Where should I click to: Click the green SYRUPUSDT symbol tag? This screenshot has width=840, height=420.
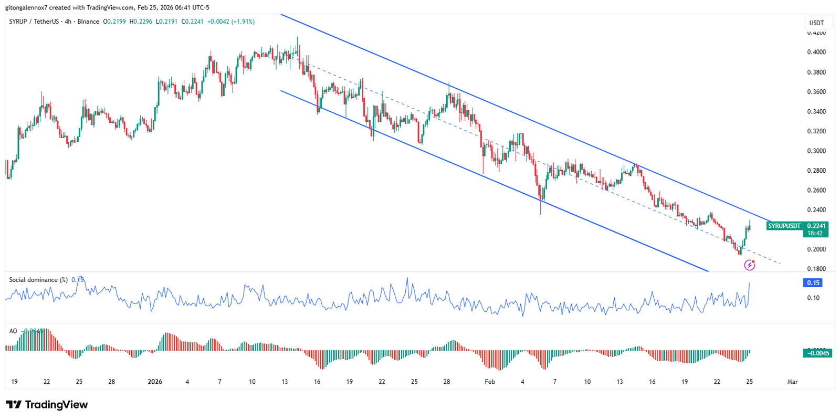pos(784,226)
